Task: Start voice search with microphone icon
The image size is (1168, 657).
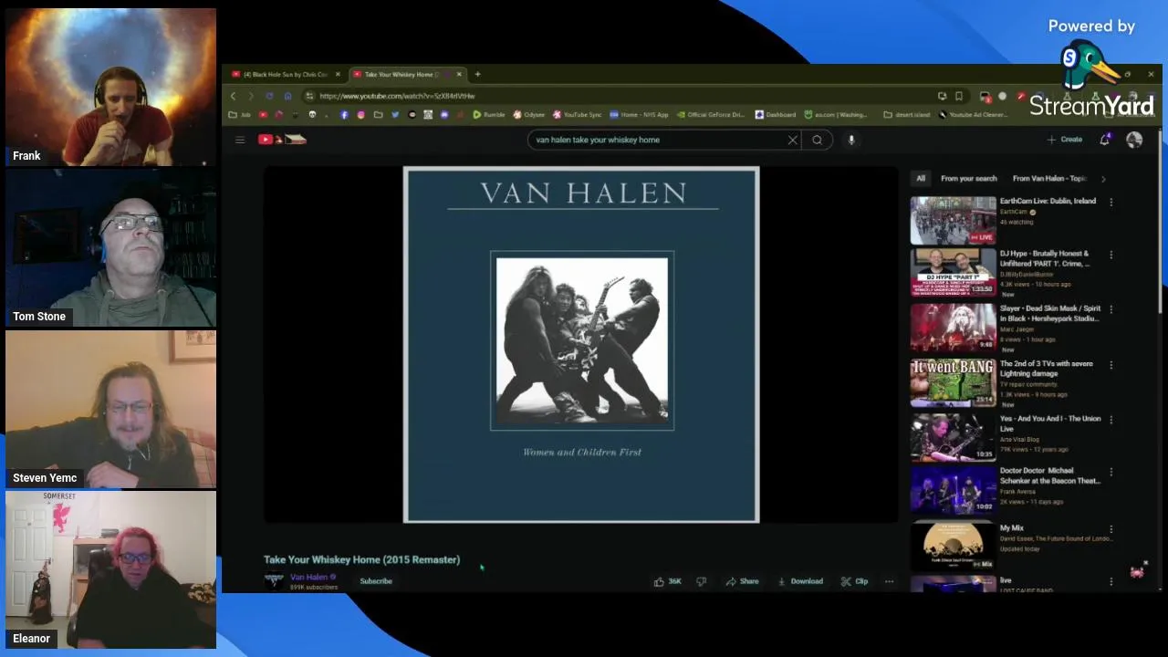Action: coord(851,140)
